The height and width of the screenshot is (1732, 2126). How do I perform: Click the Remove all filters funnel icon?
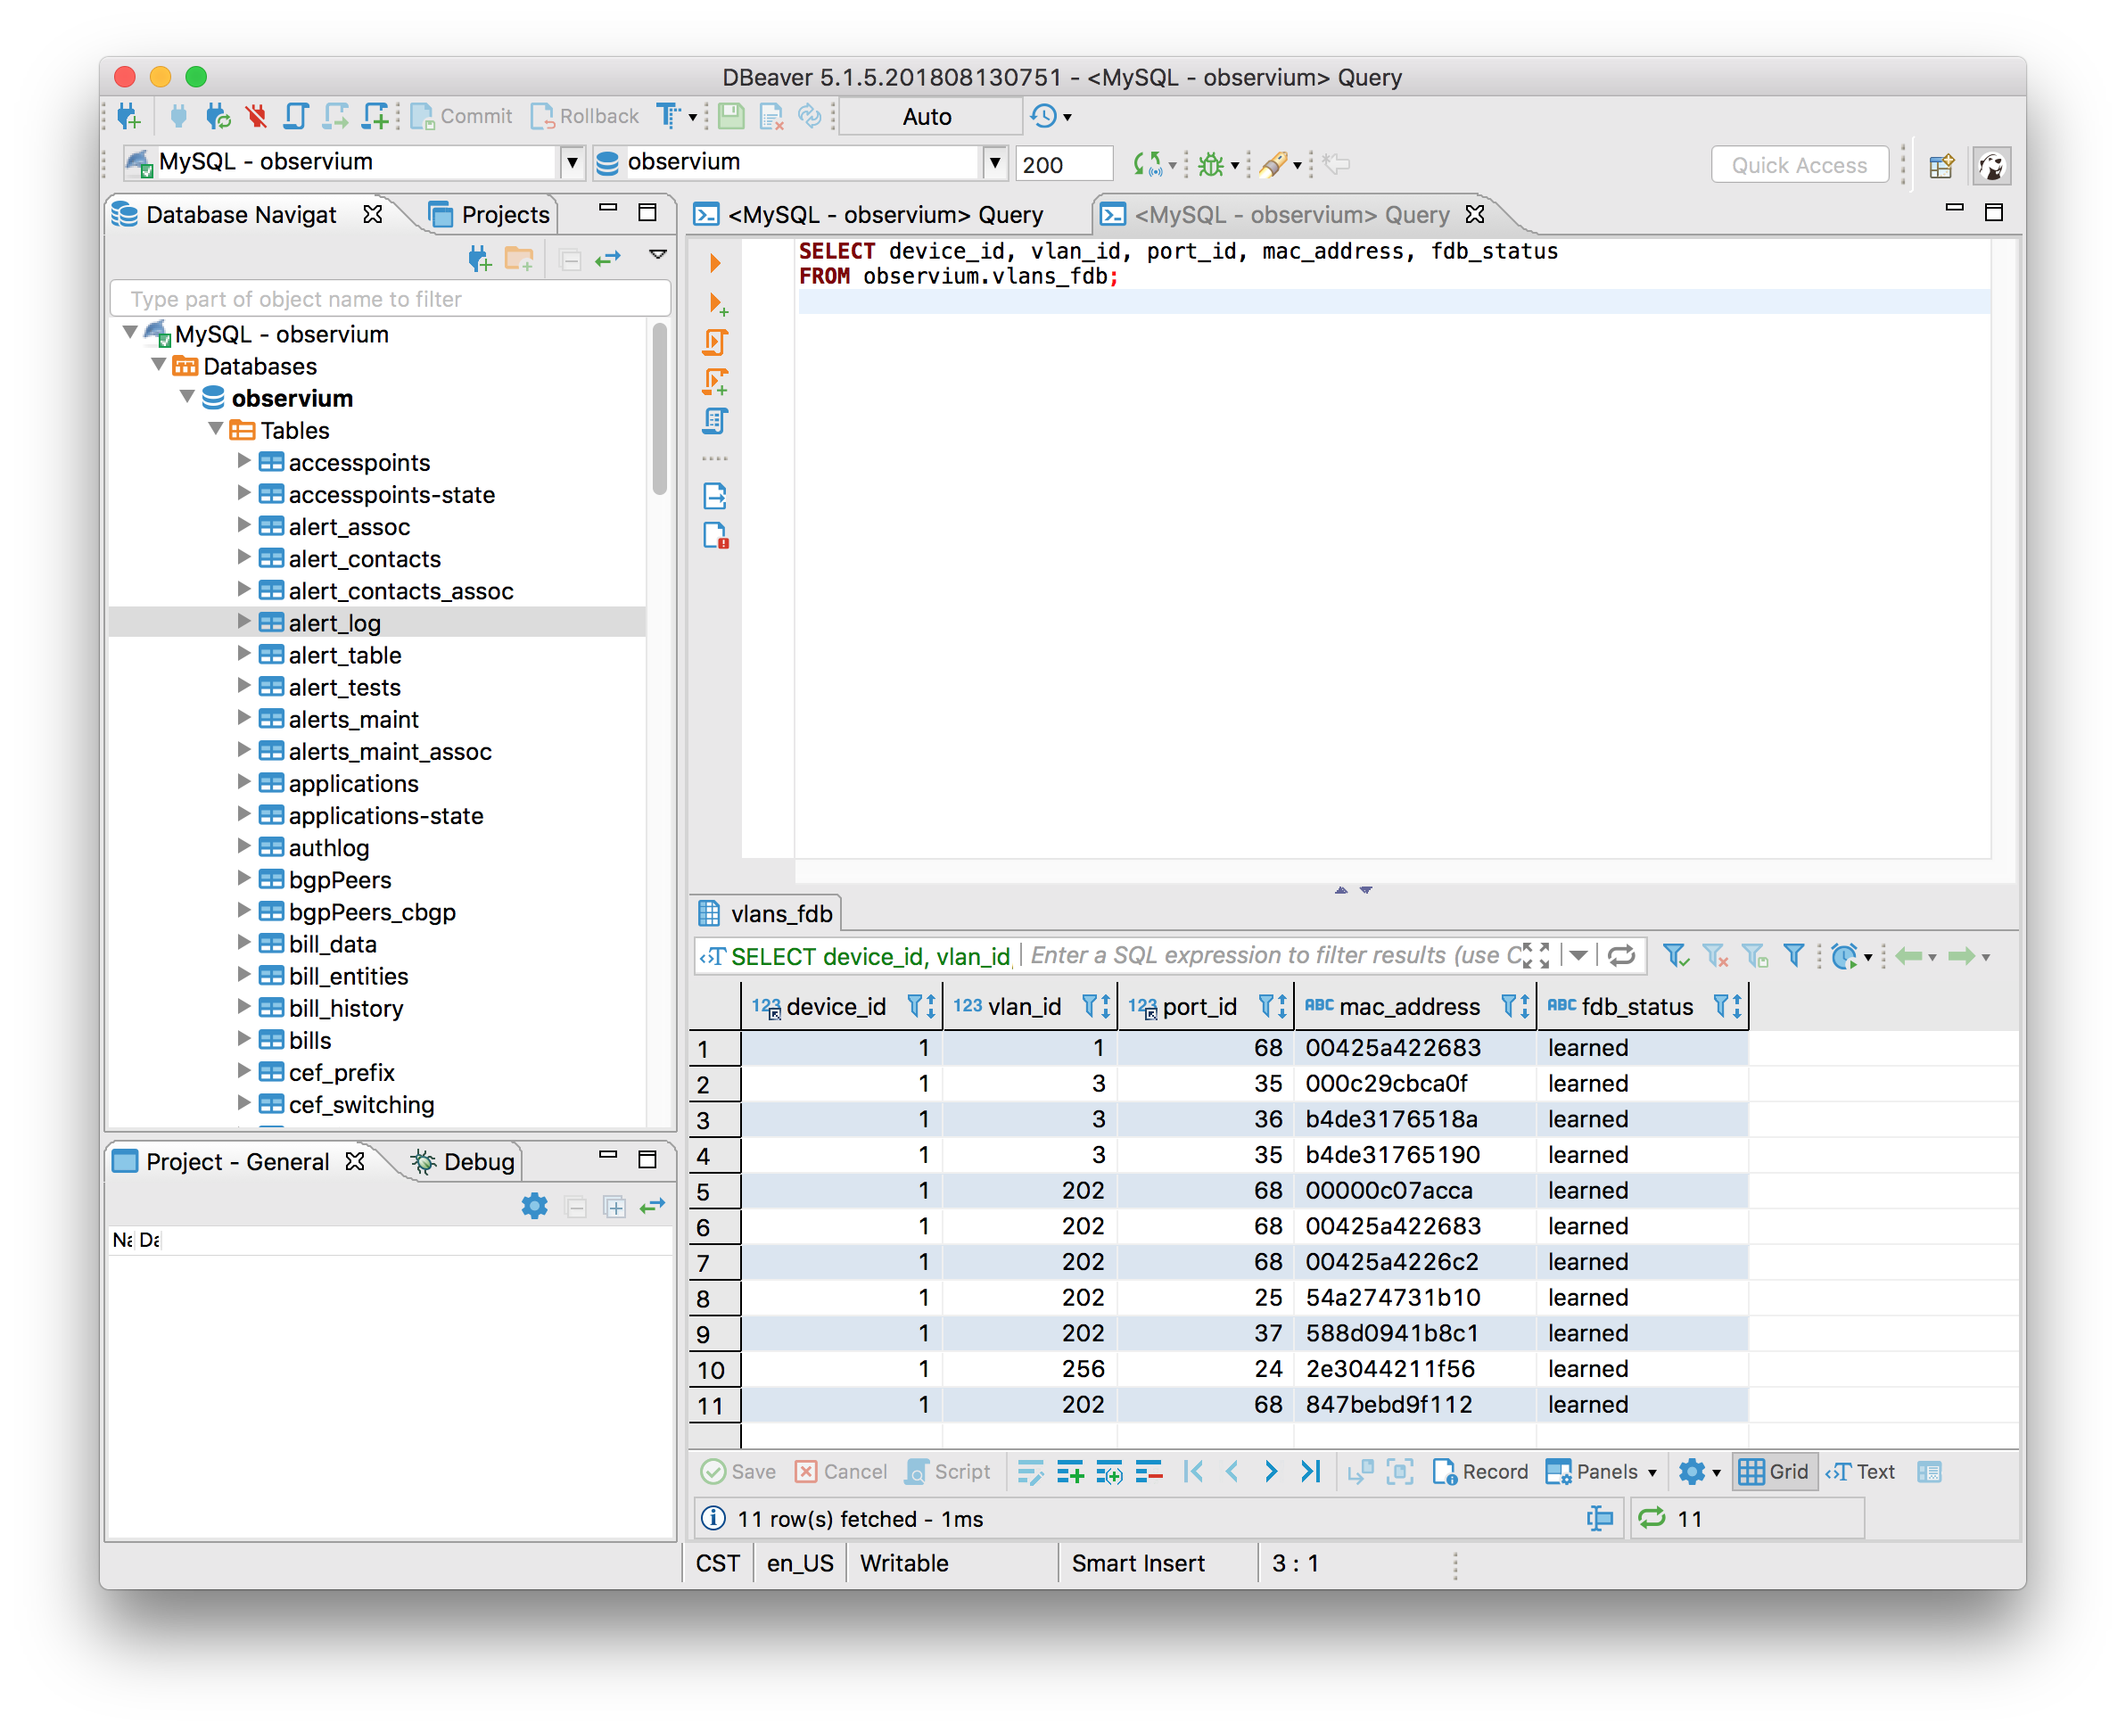coord(1715,956)
